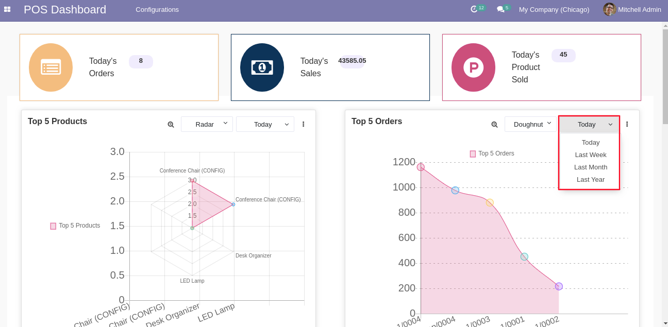This screenshot has height=327, width=668.
Task: Click the Today's Sales money icon
Action: (x=262, y=67)
